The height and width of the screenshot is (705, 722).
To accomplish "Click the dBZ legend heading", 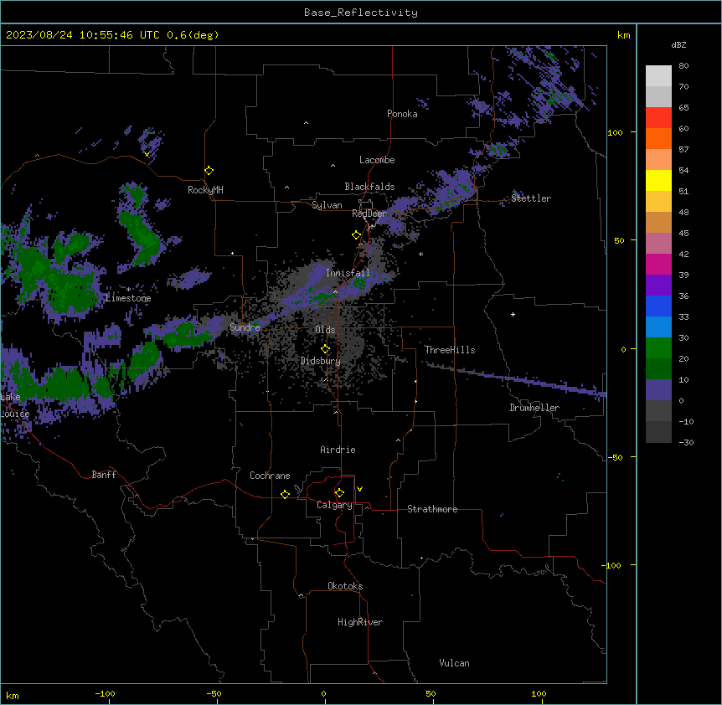I will click(x=678, y=44).
